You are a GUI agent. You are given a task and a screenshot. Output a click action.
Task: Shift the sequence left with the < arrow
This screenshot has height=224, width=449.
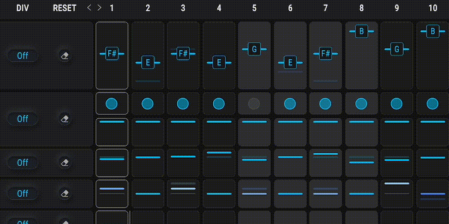[x=89, y=8]
